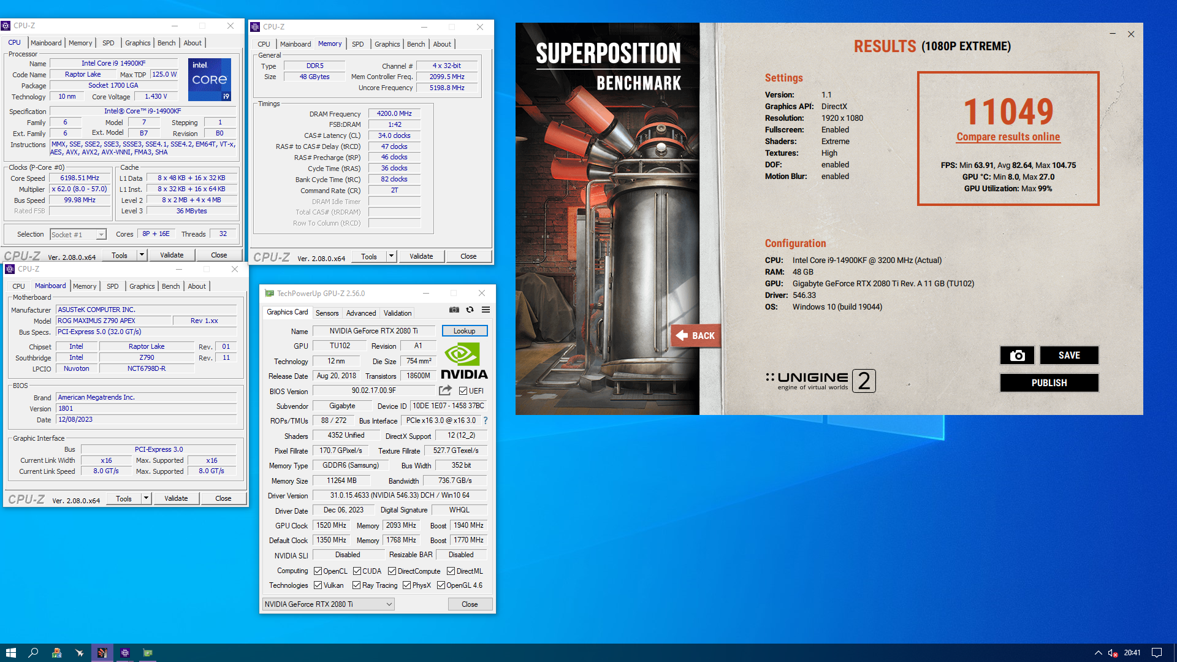Open Graphics tab in CPU-Z Mainboard window
This screenshot has height=662, width=1177.
[x=142, y=286]
